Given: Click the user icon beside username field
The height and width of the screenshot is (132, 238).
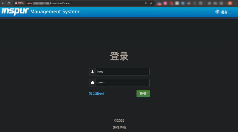Looking at the screenshot, I should click(93, 72).
